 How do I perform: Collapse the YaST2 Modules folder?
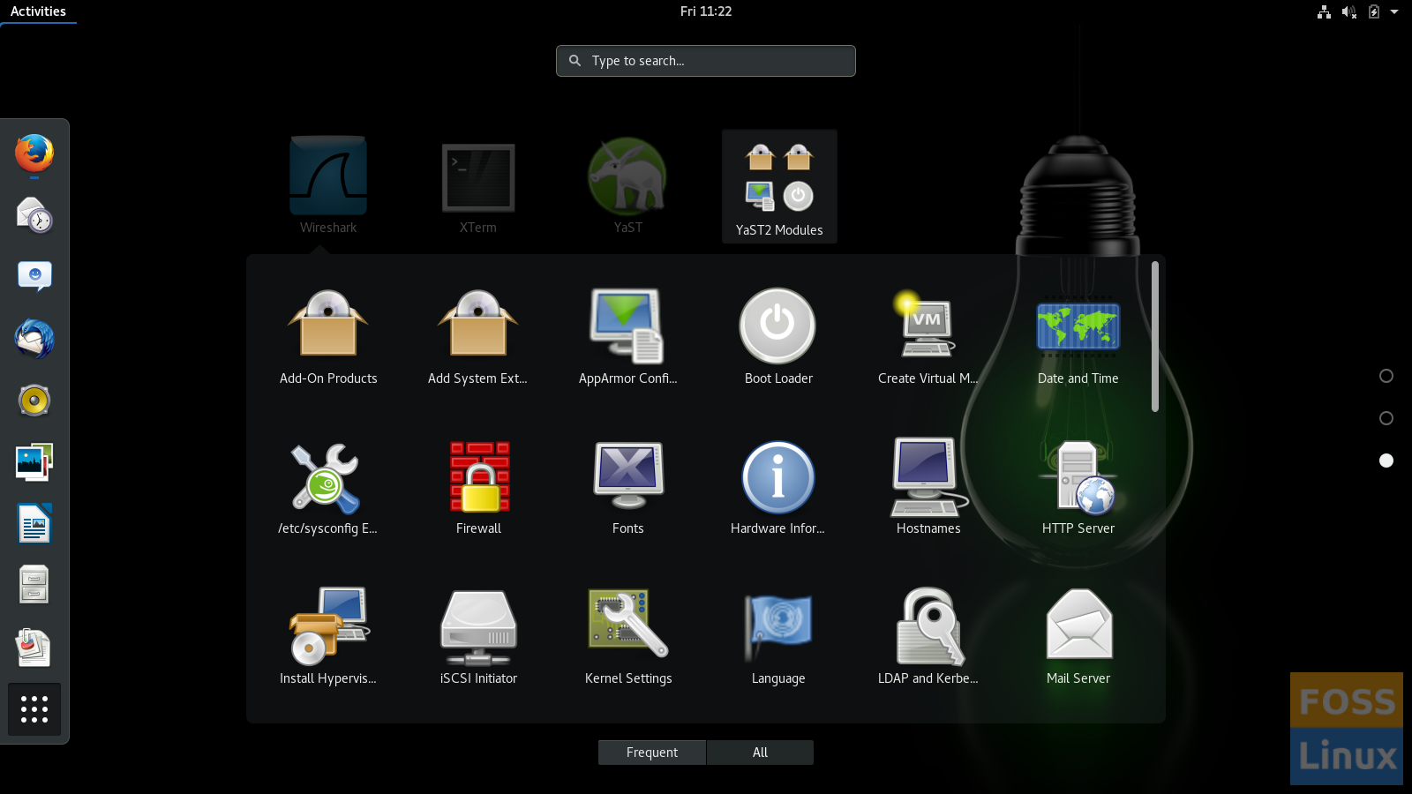(x=779, y=186)
